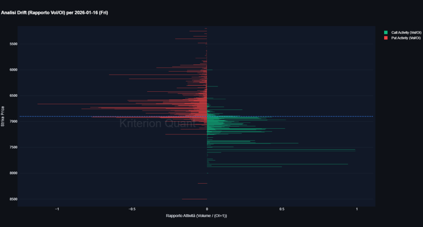Click the longest green call bar near strike 7550
The height and width of the screenshot is (227, 423).
(x=281, y=150)
